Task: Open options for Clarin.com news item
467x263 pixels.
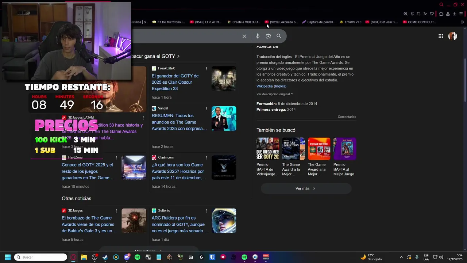Action: click(x=207, y=158)
